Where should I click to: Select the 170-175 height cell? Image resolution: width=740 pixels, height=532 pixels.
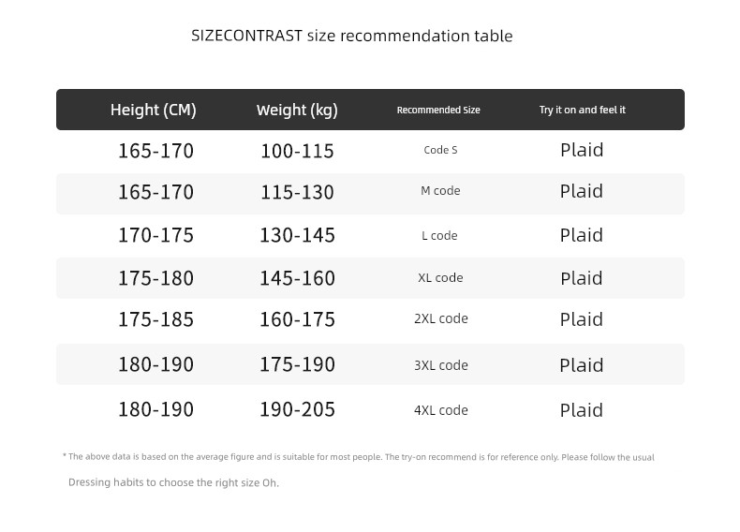coord(155,235)
